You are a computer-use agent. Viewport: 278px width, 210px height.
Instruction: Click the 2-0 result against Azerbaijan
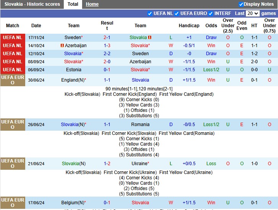click(107, 62)
